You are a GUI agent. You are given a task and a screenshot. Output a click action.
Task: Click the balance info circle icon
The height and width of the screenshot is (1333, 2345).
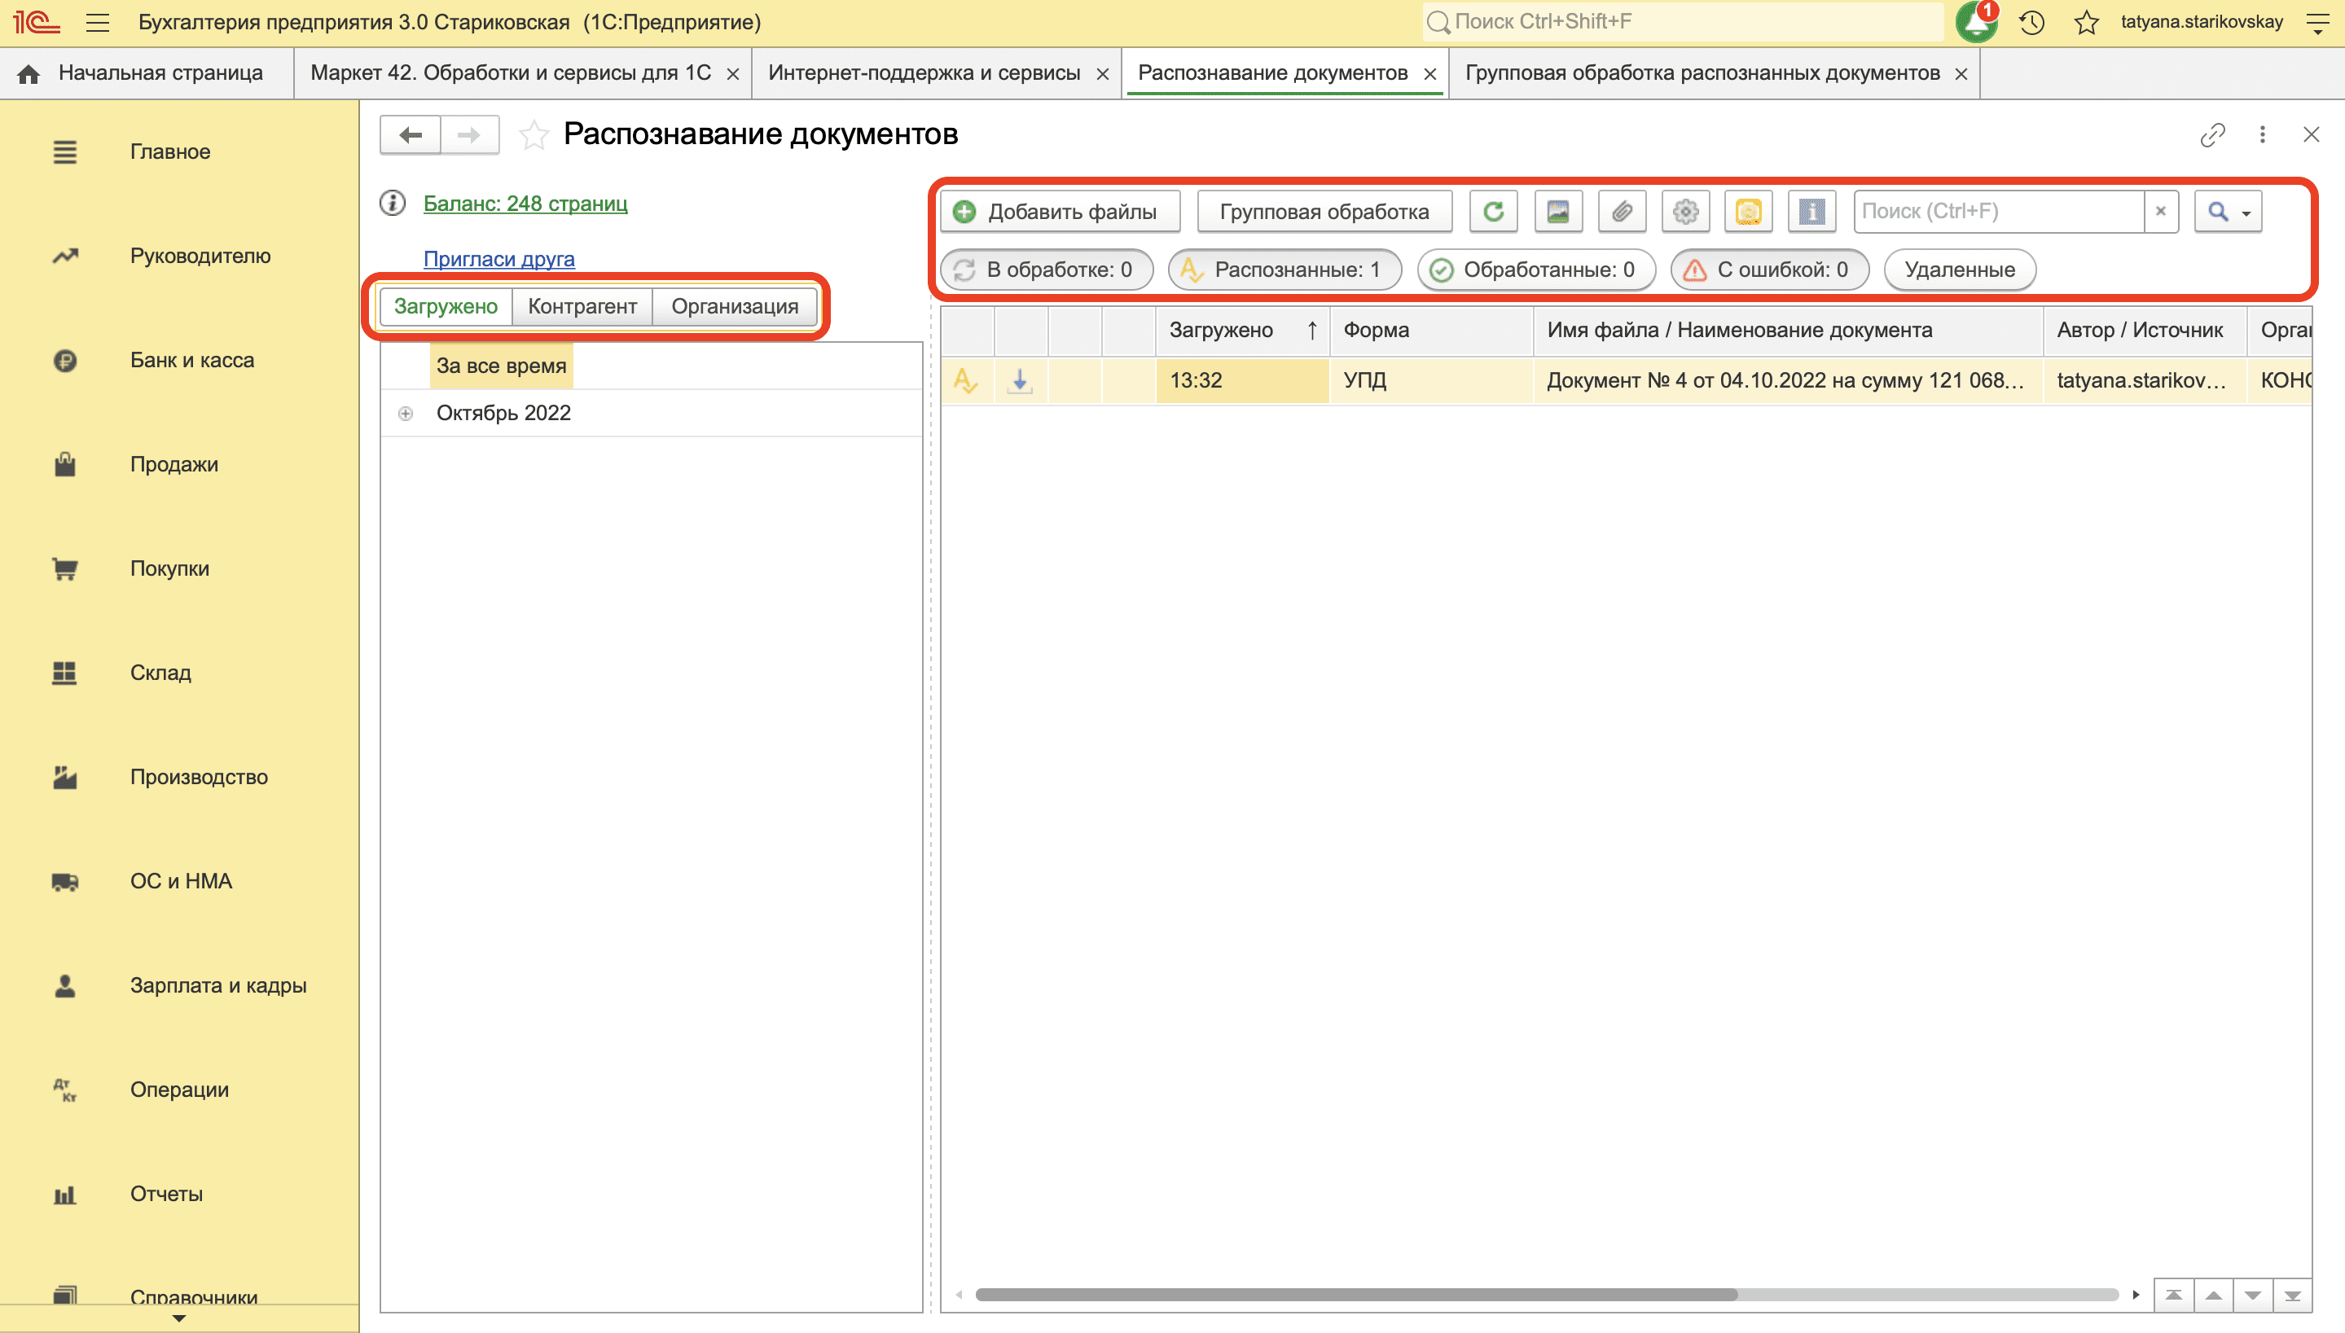coord(393,202)
